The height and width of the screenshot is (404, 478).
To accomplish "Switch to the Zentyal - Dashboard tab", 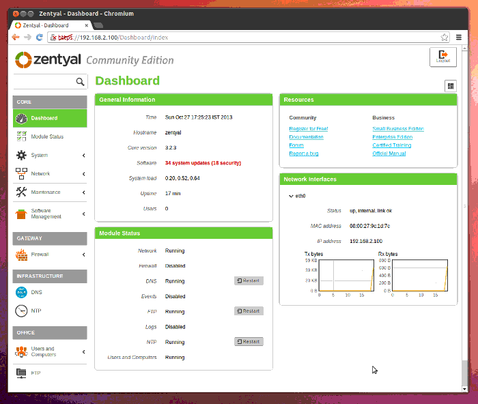I will 52,25.
